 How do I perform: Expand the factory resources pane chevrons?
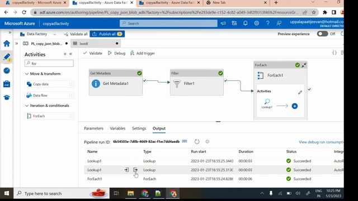point(17,44)
